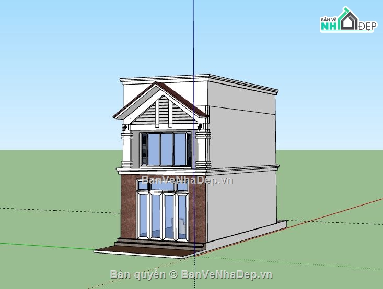Image resolution: width=383 pixels, height=289 pixels.
Task: Select the brown gable roof on the front
Action: [x=182, y=98]
